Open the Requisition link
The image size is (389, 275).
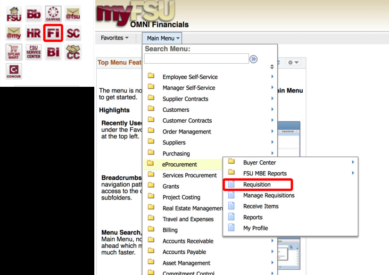pyautogui.click(x=257, y=184)
